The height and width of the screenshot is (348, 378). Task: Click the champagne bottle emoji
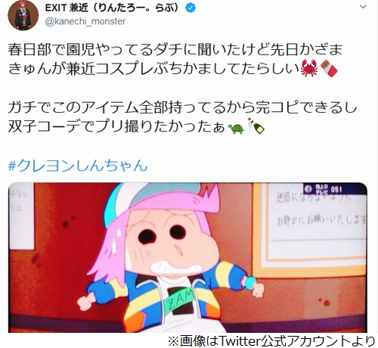(256, 126)
